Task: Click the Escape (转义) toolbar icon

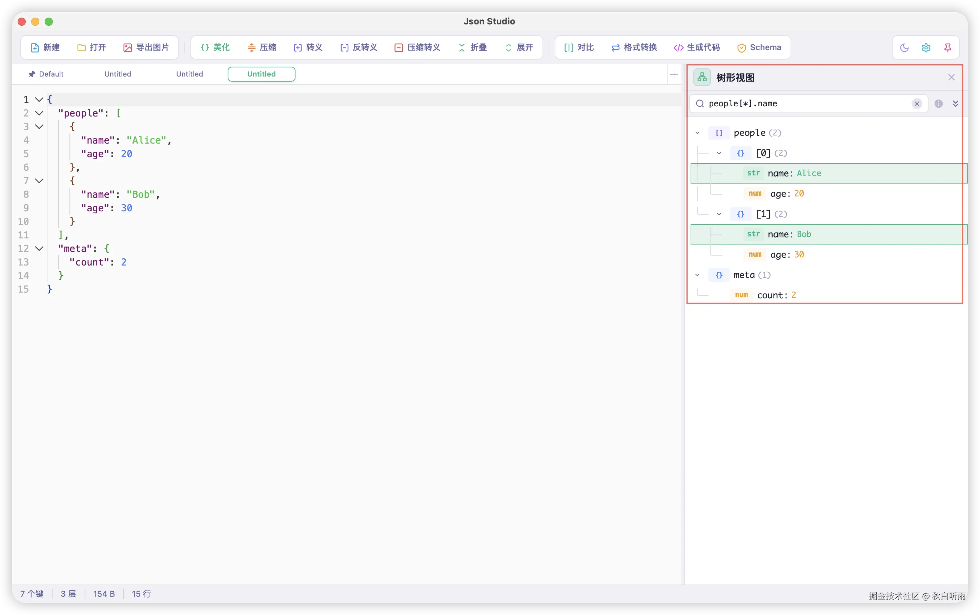Action: [298, 48]
